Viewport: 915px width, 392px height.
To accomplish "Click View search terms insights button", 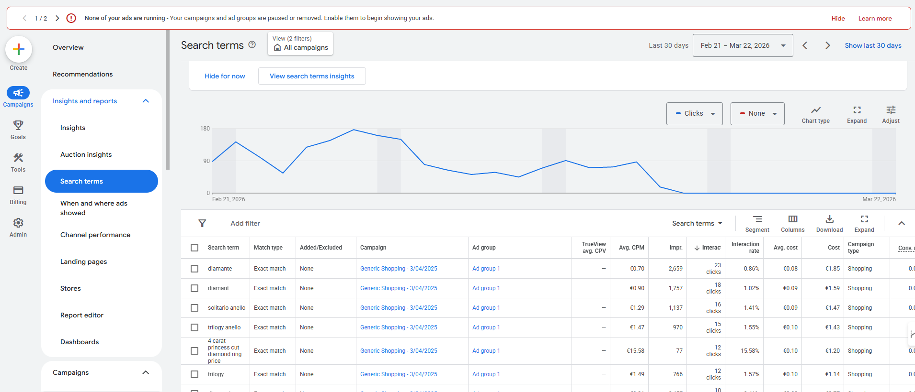I will [x=312, y=76].
